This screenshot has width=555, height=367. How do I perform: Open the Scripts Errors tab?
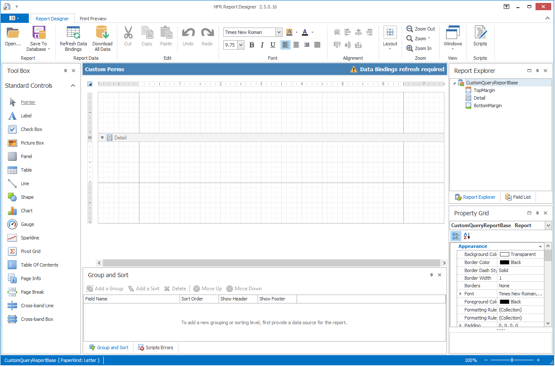(155, 348)
